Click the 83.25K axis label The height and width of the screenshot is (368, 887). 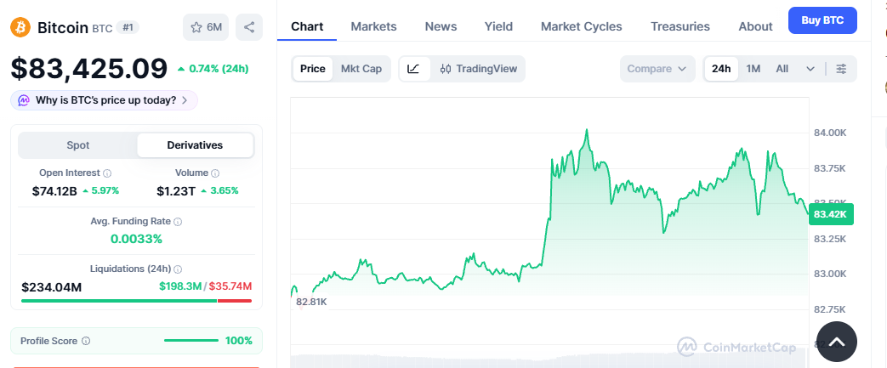tap(830, 239)
